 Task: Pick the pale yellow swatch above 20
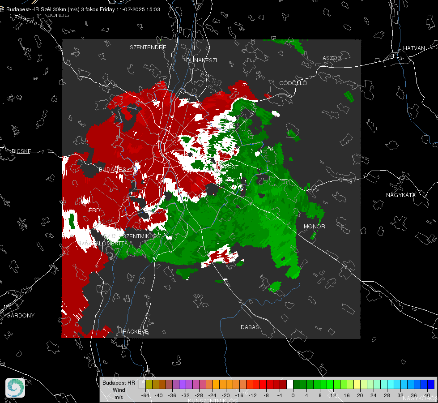click(x=357, y=384)
